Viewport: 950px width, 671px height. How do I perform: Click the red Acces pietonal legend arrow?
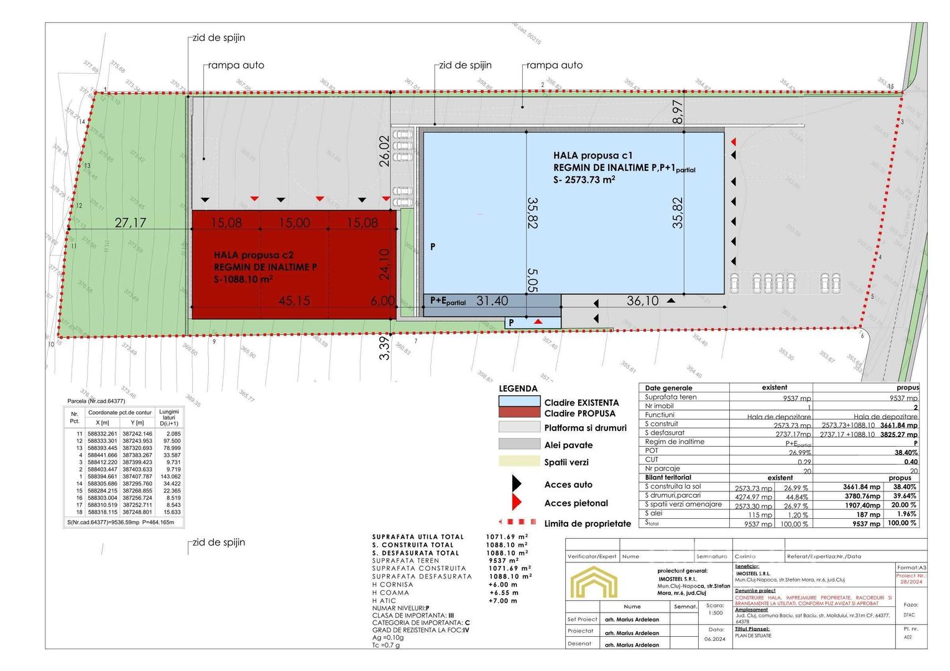point(516,503)
